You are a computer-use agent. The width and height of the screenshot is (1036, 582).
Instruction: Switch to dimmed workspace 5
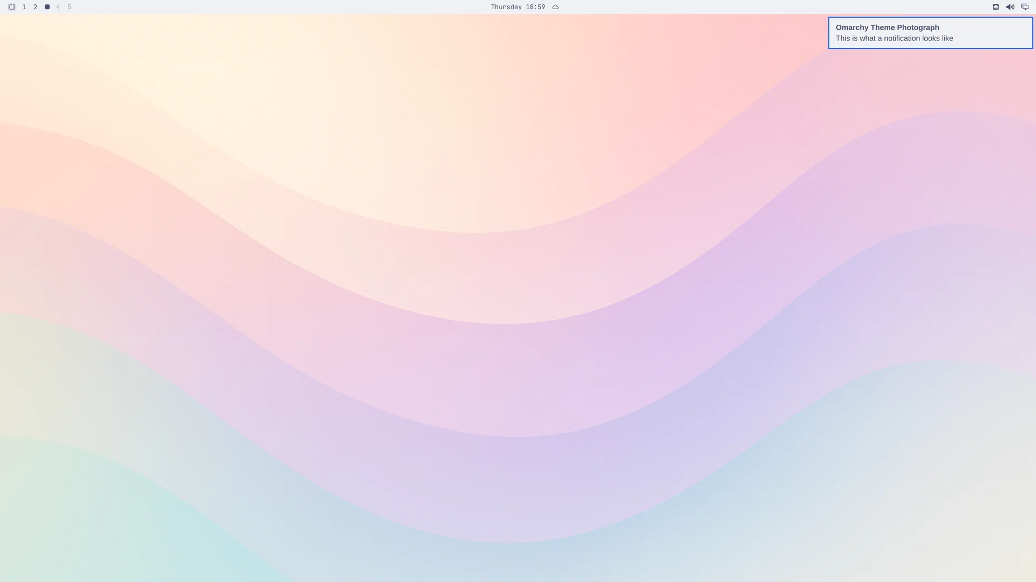pos(69,7)
